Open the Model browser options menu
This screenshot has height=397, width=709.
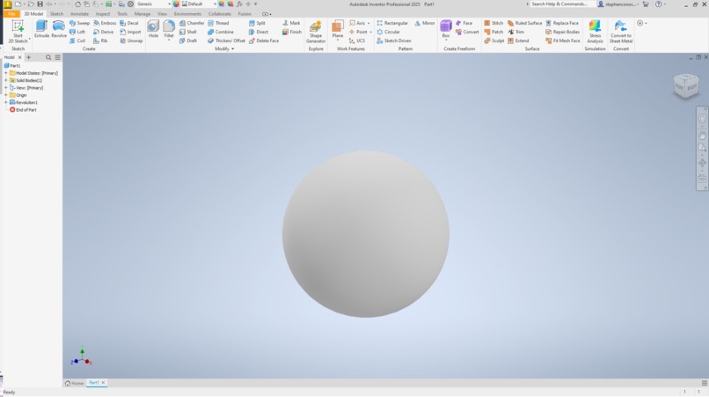[58, 57]
